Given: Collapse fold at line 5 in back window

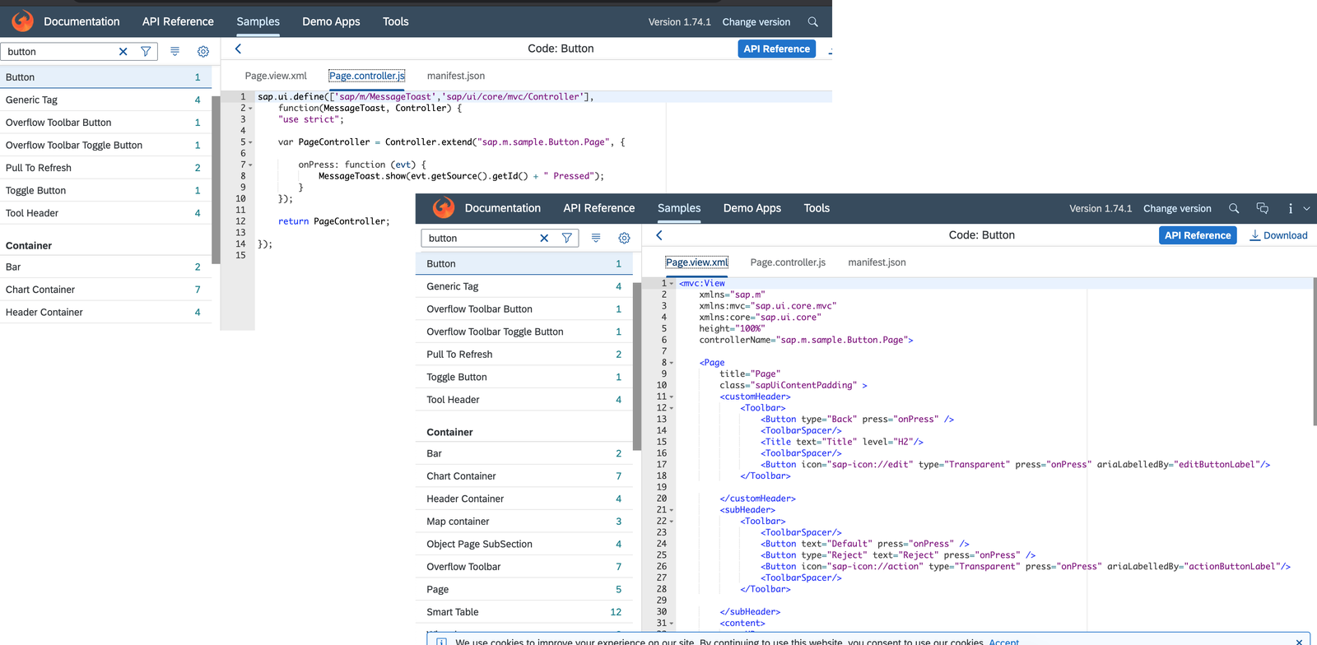Looking at the screenshot, I should click(250, 142).
